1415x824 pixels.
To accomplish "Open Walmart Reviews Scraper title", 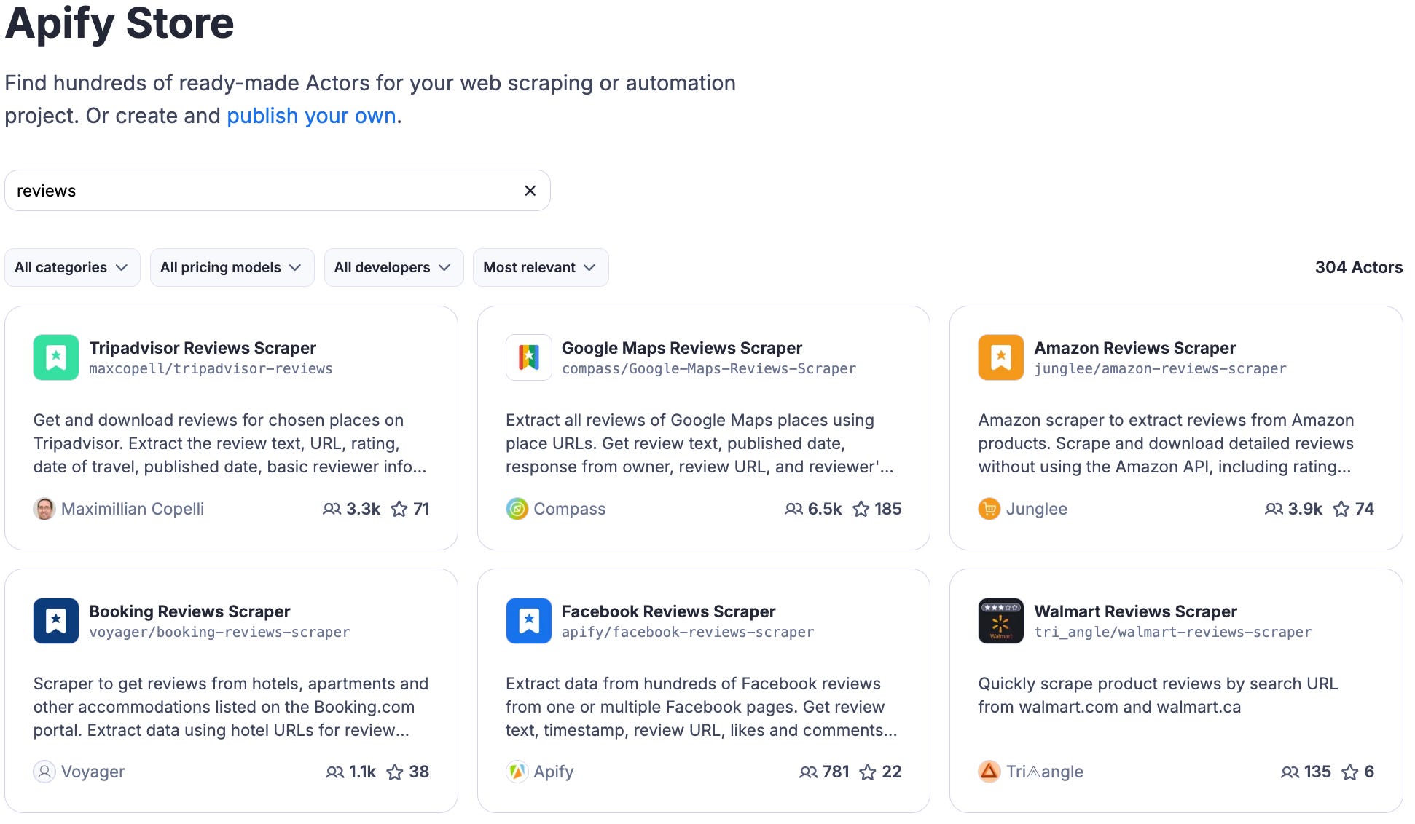I will pos(1136,611).
